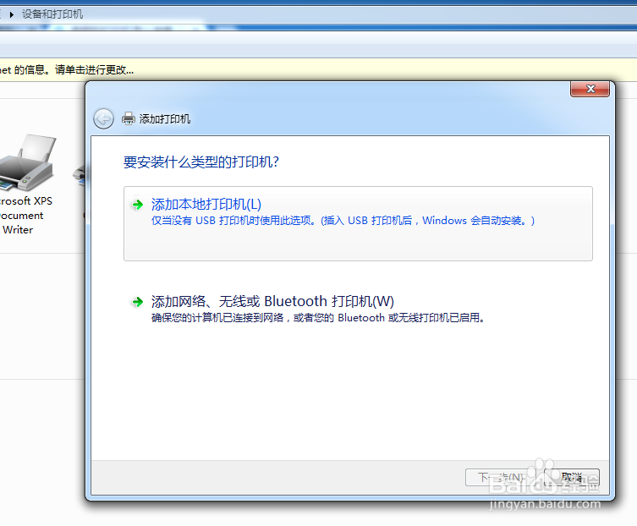
Task: Click the 取消 cancel button
Action: coord(572,477)
